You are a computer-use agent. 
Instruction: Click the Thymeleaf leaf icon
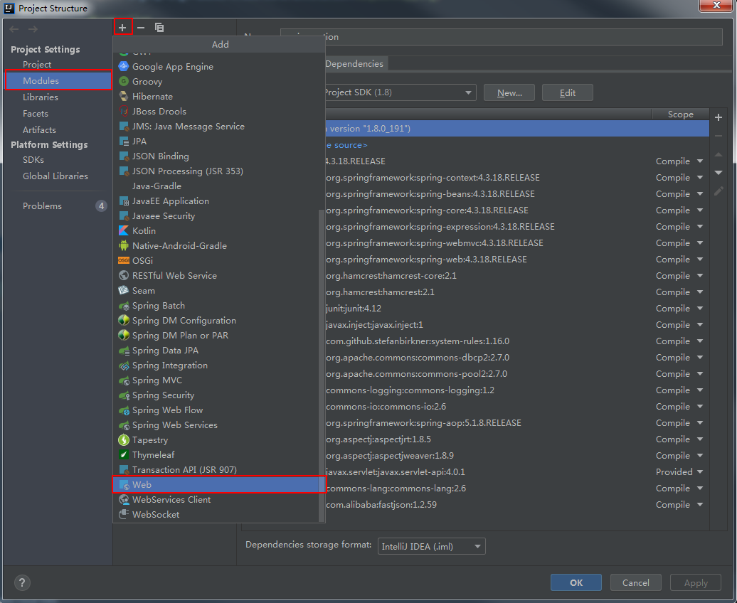click(124, 455)
